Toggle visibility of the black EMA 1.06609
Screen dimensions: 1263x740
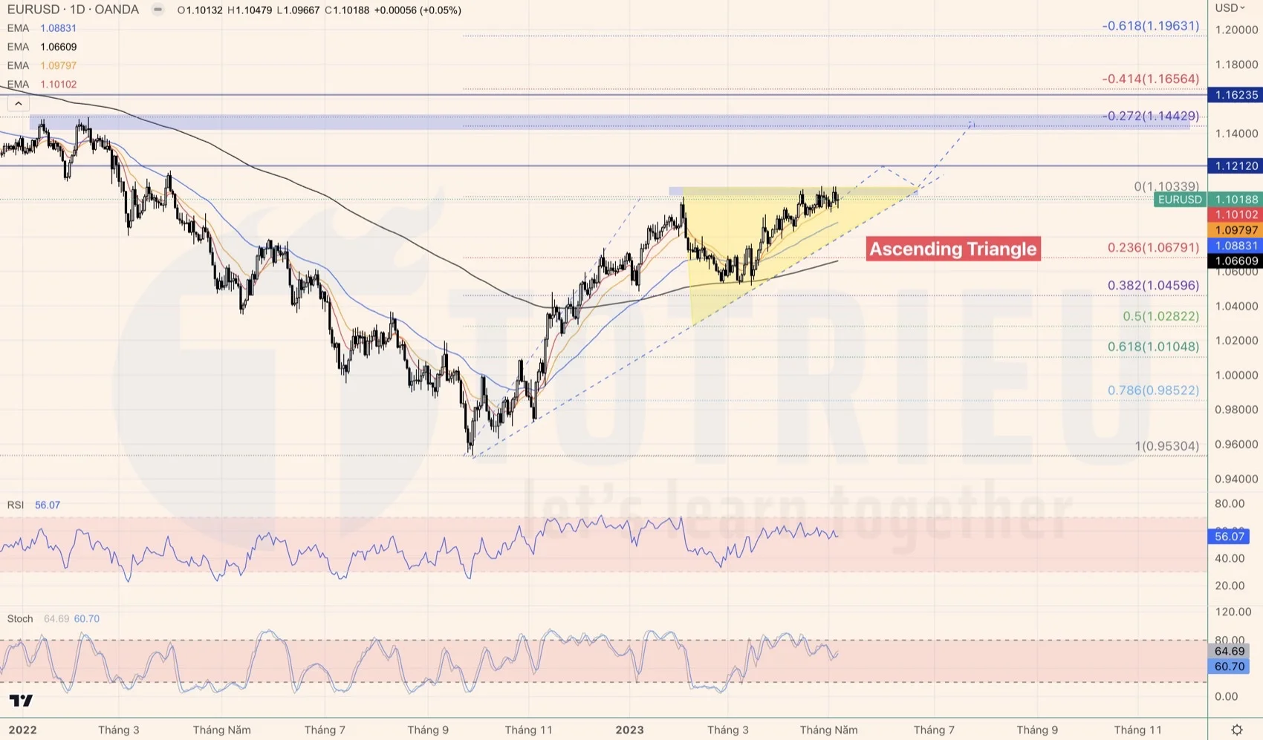coord(59,47)
